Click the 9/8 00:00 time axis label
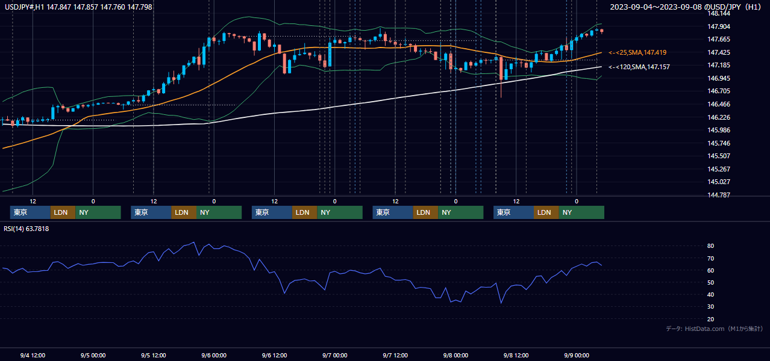The height and width of the screenshot is (361, 770). [455, 356]
